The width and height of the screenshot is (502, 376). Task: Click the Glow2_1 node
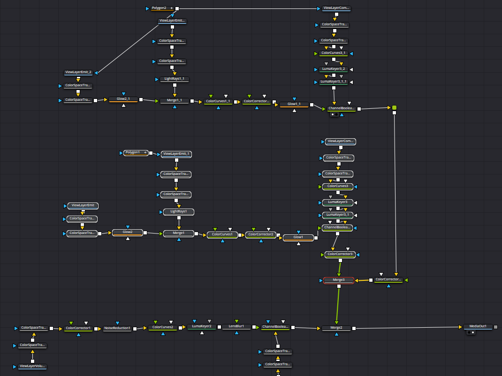123,99
